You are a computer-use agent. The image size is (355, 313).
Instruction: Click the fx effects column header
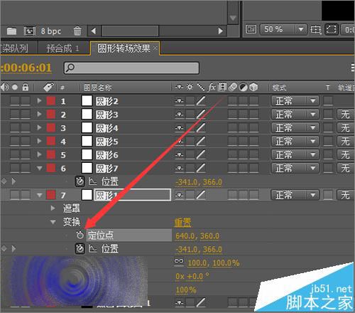pyautogui.click(x=212, y=87)
